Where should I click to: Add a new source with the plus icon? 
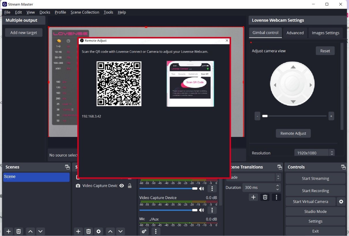[x=78, y=231]
